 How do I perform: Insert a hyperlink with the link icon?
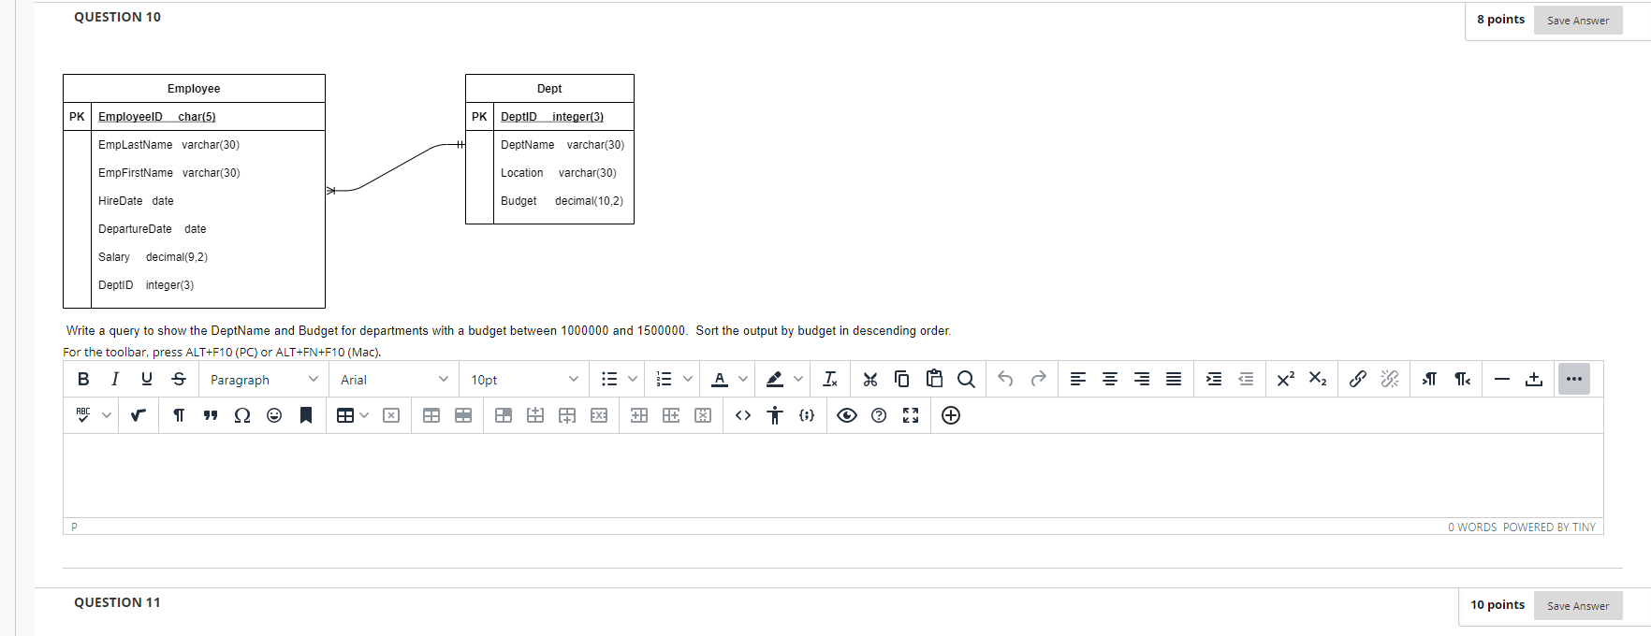coord(1358,379)
